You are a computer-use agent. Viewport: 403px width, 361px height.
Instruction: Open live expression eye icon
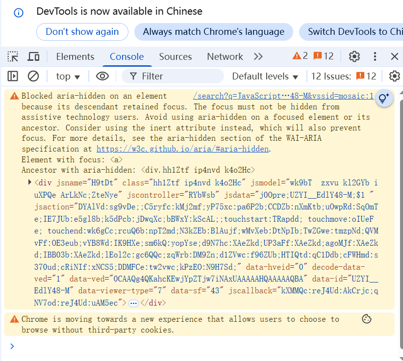[x=102, y=76]
